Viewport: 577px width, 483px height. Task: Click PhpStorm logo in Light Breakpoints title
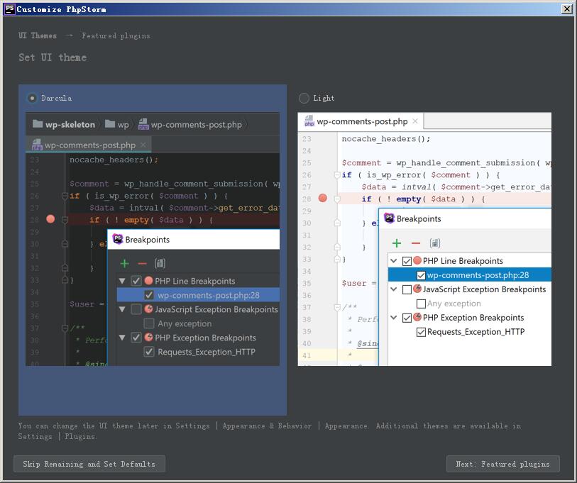pos(389,218)
